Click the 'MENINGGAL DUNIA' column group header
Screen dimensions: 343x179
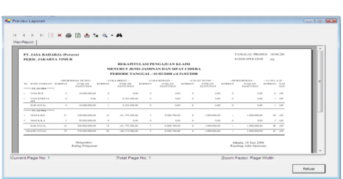click(76, 80)
